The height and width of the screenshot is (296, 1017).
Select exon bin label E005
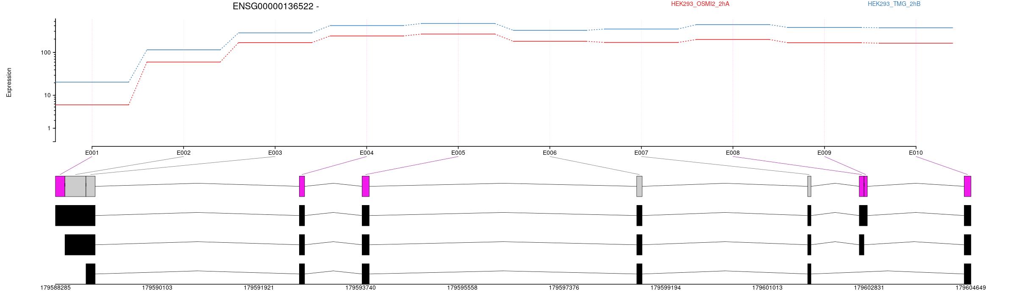(458, 153)
